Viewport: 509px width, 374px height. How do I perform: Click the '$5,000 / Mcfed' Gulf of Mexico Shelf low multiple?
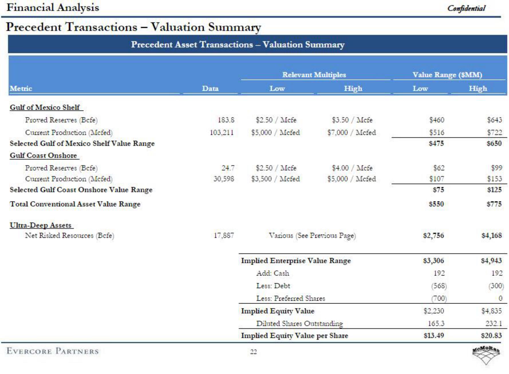(275, 133)
